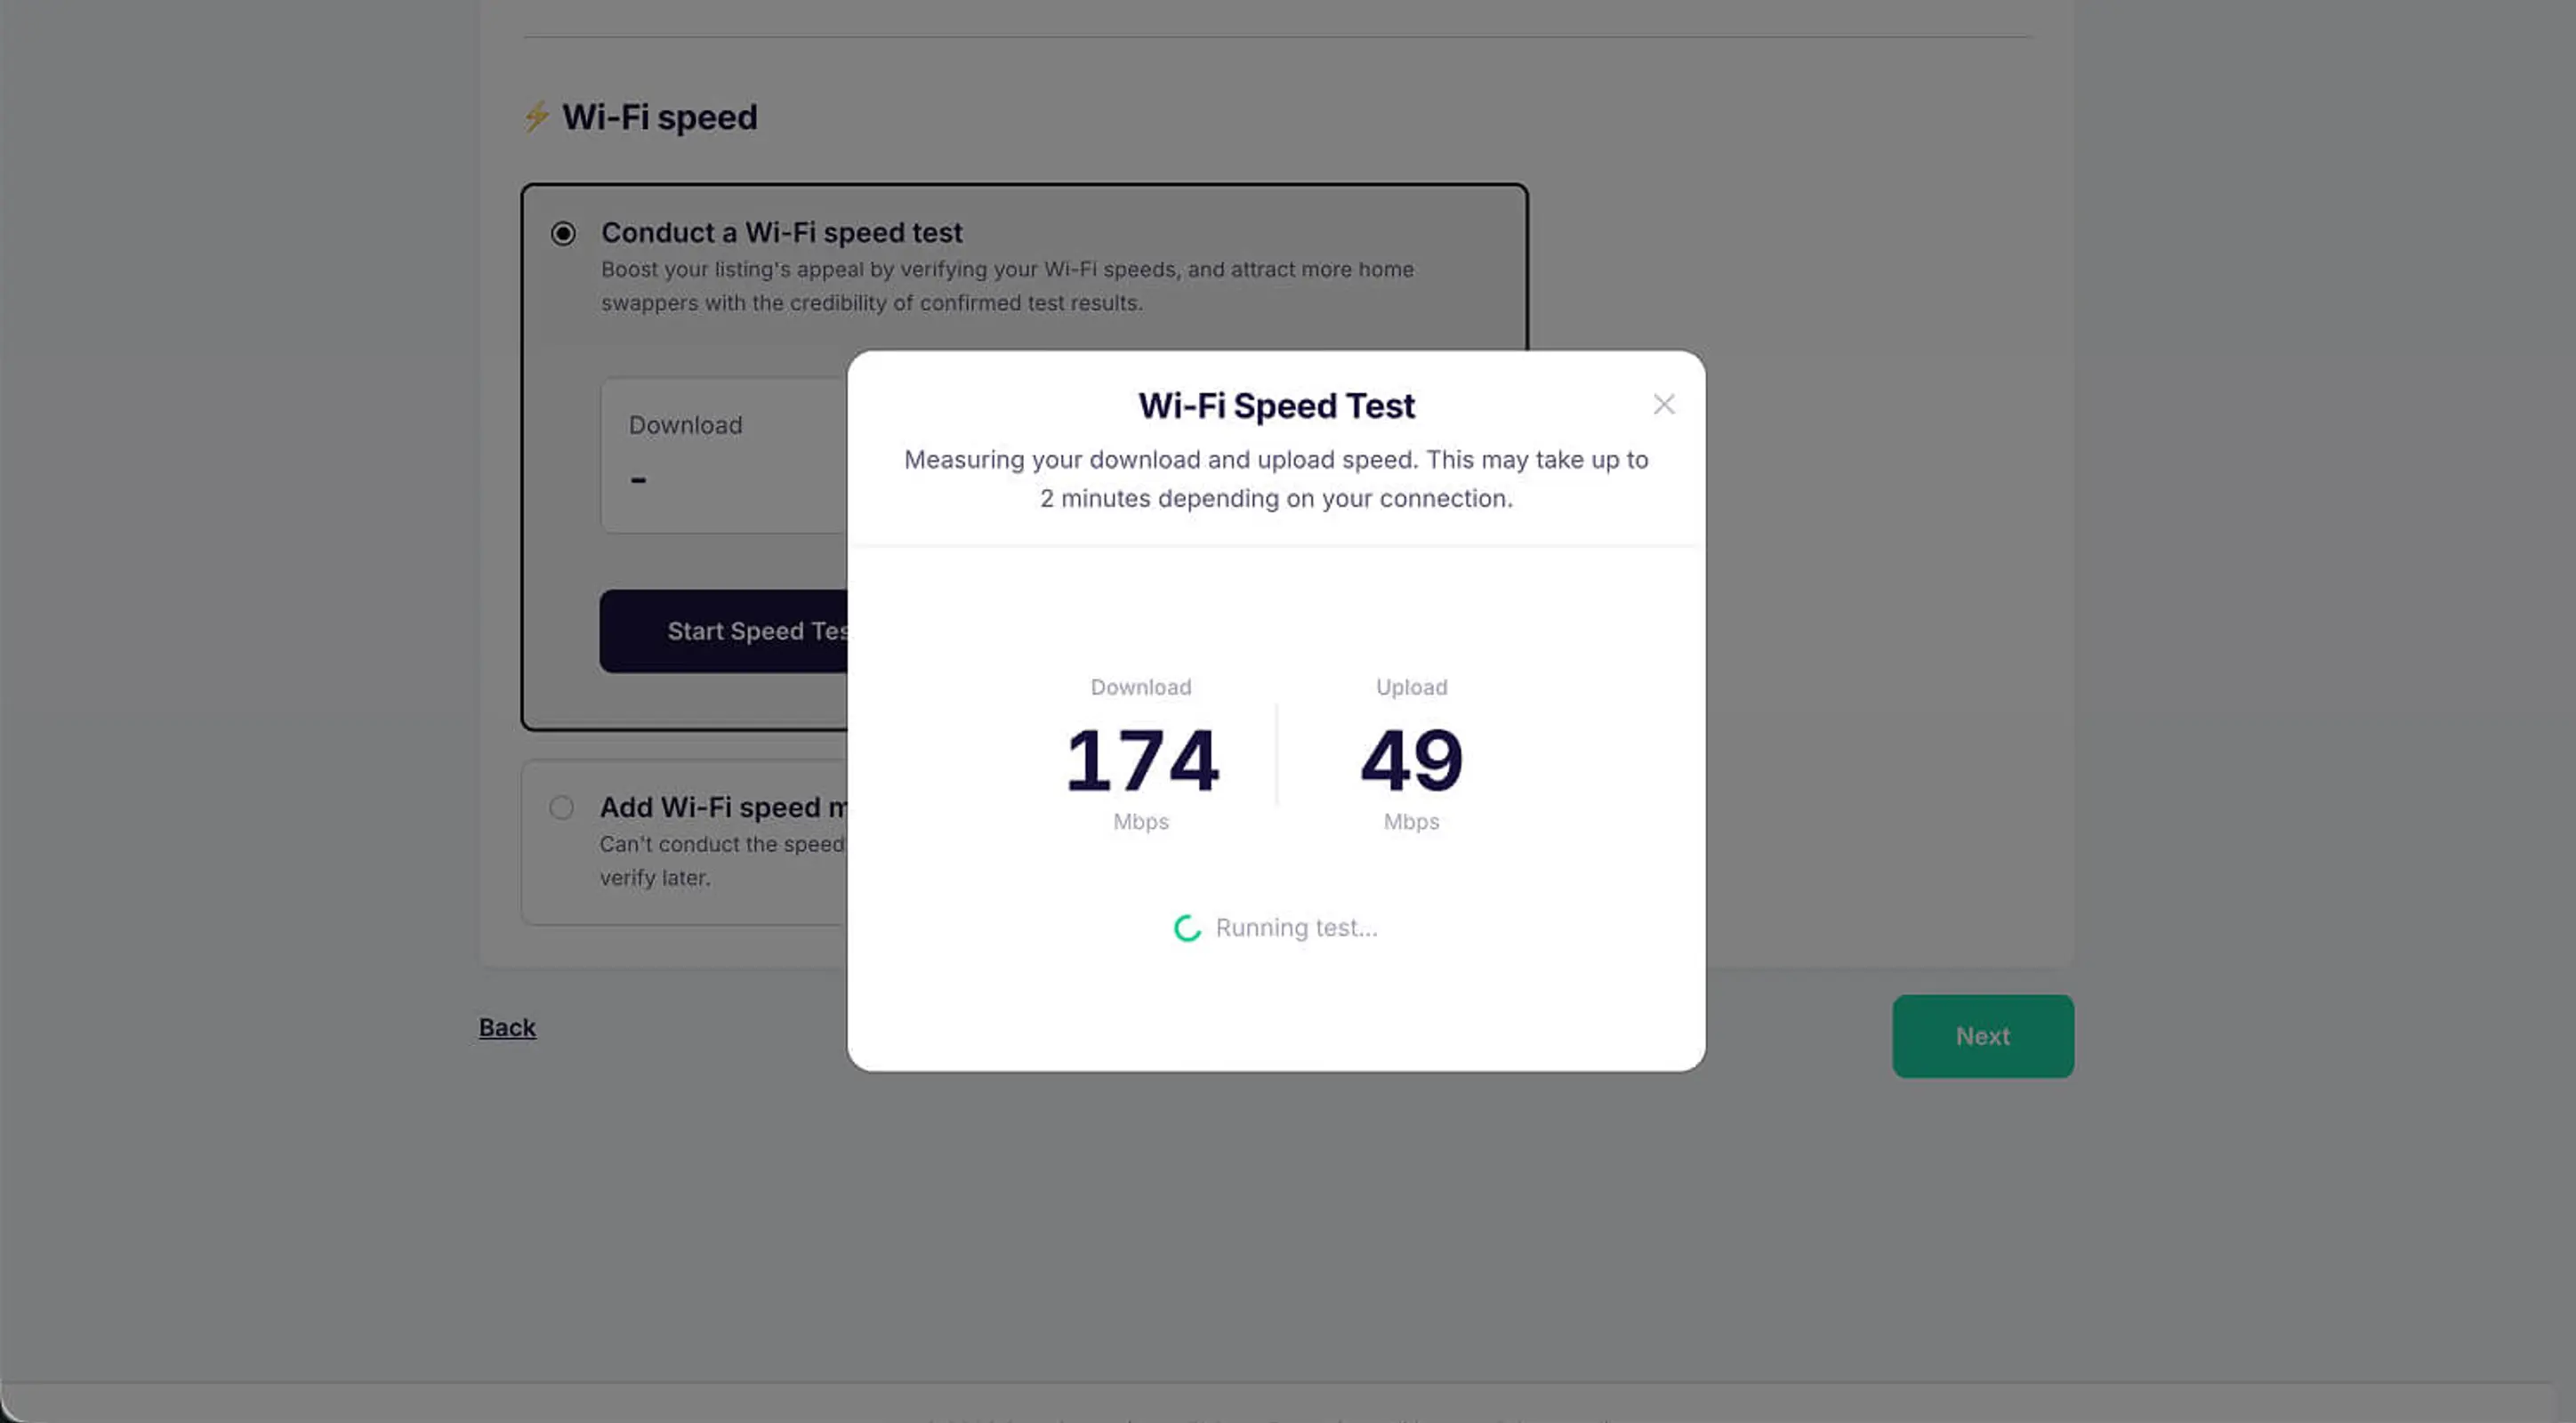Click the Wi-Fi speed section heading

coord(659,117)
